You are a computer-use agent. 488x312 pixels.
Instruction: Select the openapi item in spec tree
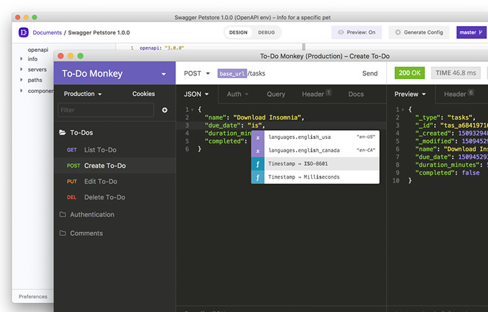tap(38, 49)
